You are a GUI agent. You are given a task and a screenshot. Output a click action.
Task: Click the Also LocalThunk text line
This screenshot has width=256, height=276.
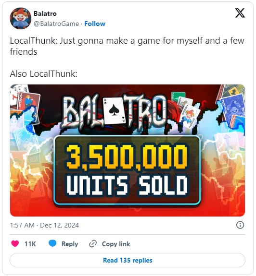click(44, 73)
